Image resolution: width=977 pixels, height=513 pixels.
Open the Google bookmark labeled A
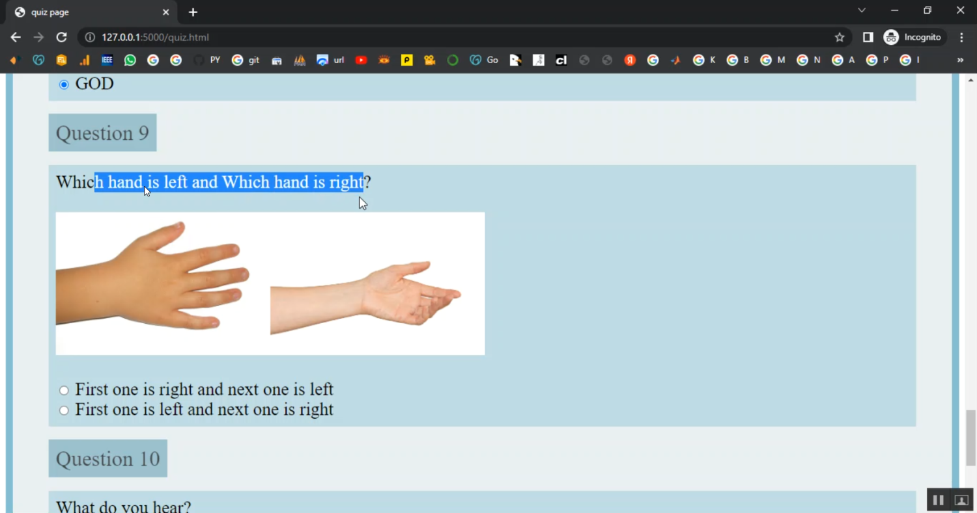(x=843, y=60)
